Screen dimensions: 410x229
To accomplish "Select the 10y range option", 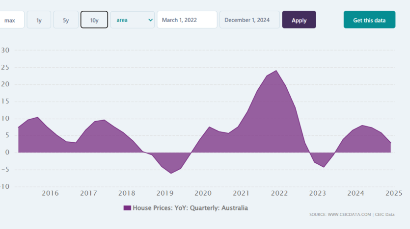I will pos(94,20).
